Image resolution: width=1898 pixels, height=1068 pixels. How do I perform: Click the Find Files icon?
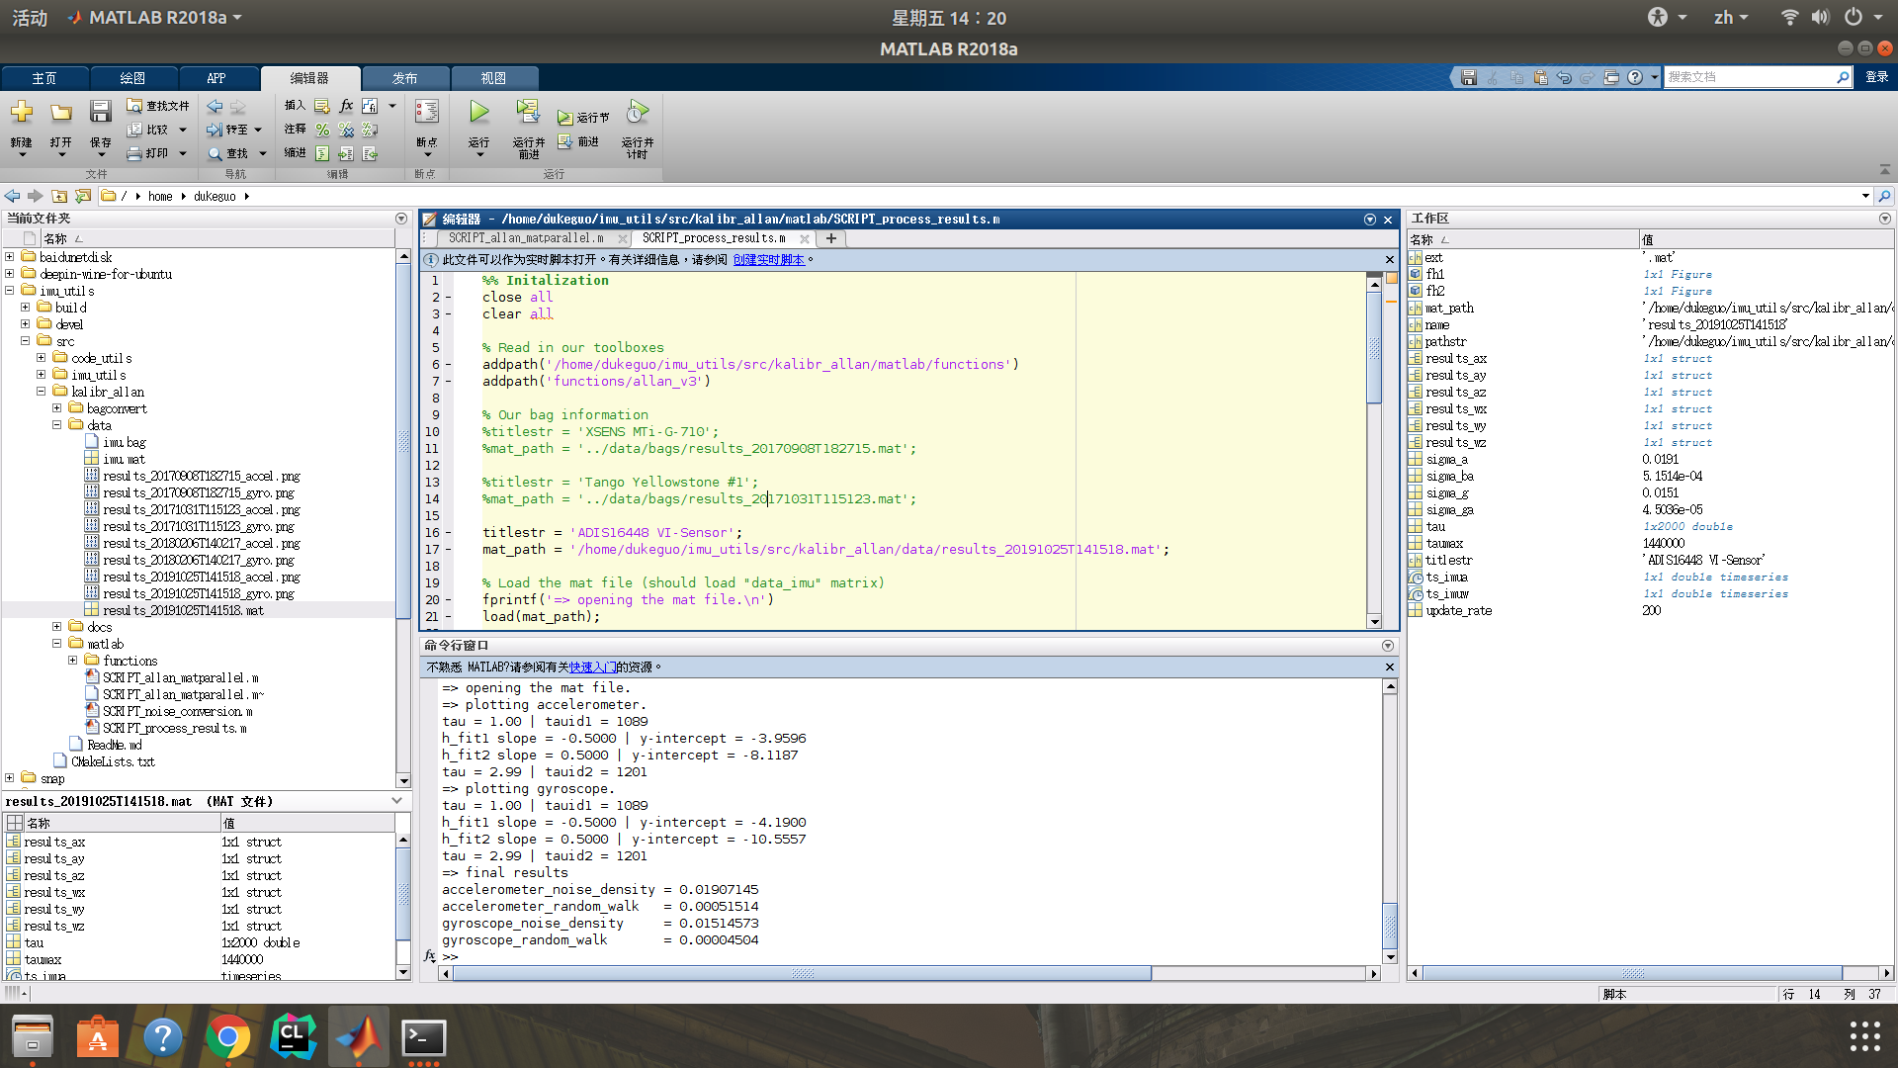point(134,106)
